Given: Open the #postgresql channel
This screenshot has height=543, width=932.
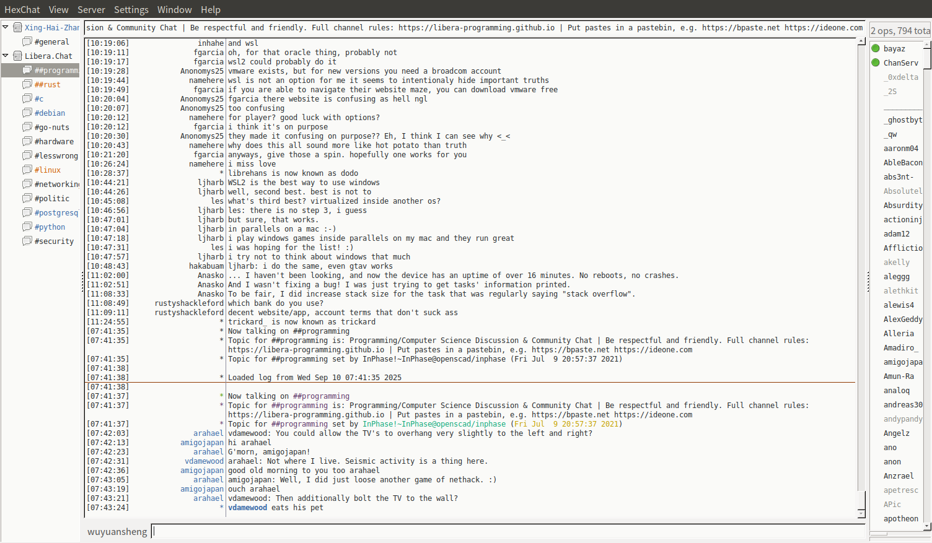Looking at the screenshot, I should point(56,212).
